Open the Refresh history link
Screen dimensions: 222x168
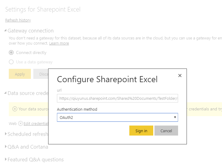[18, 20]
